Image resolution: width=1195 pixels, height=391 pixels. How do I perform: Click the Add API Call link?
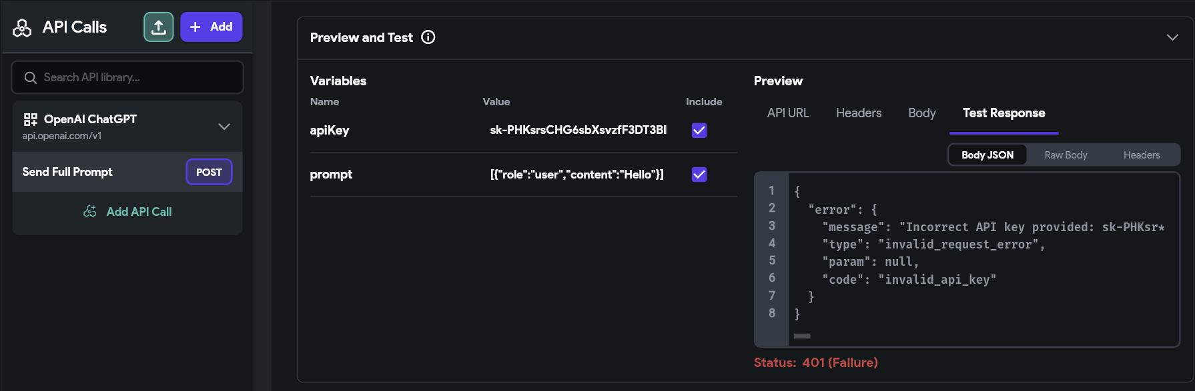coord(139,212)
